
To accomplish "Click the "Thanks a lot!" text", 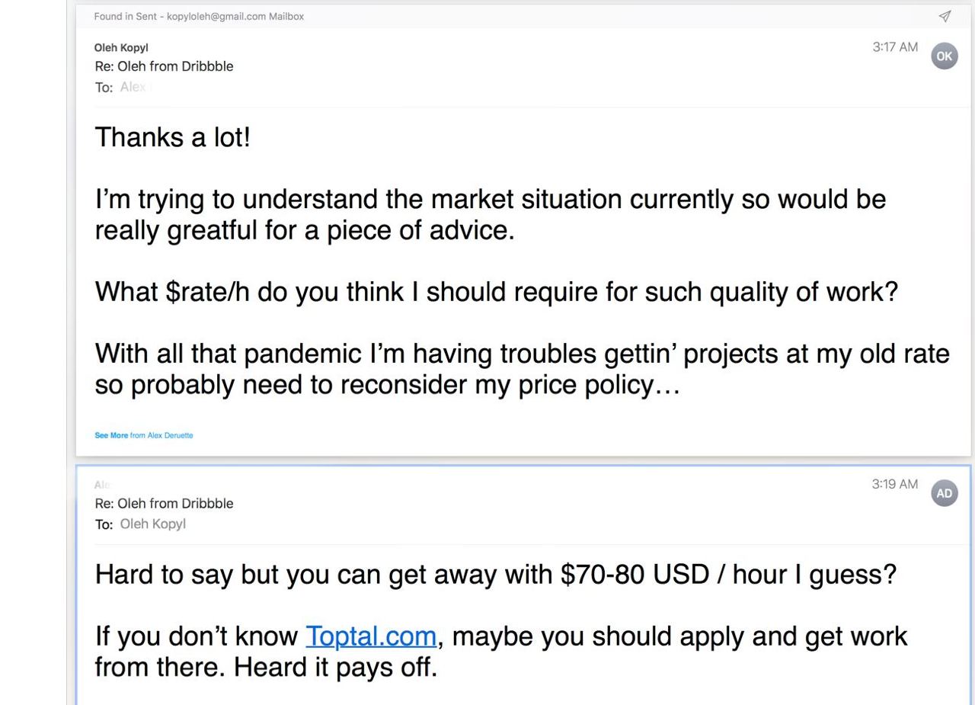I will [172, 138].
